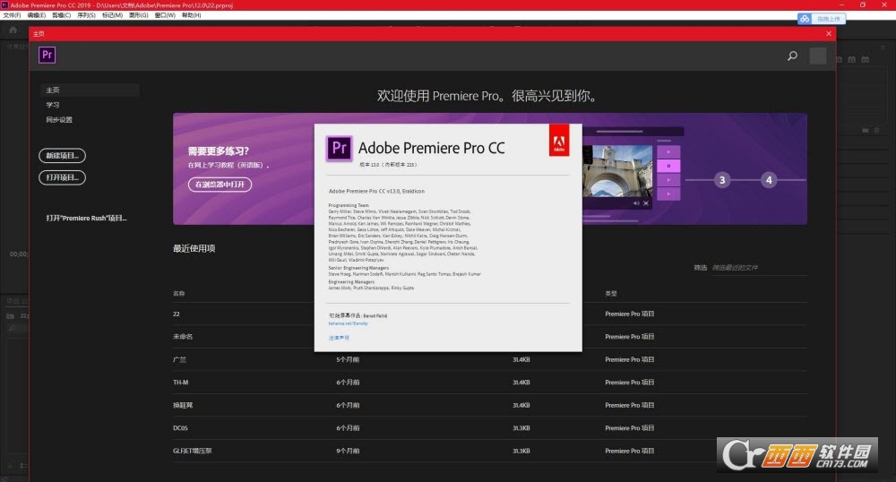This screenshot has height=482, width=896.
Task: Click the home icon behind the dialog
Action: point(13,30)
